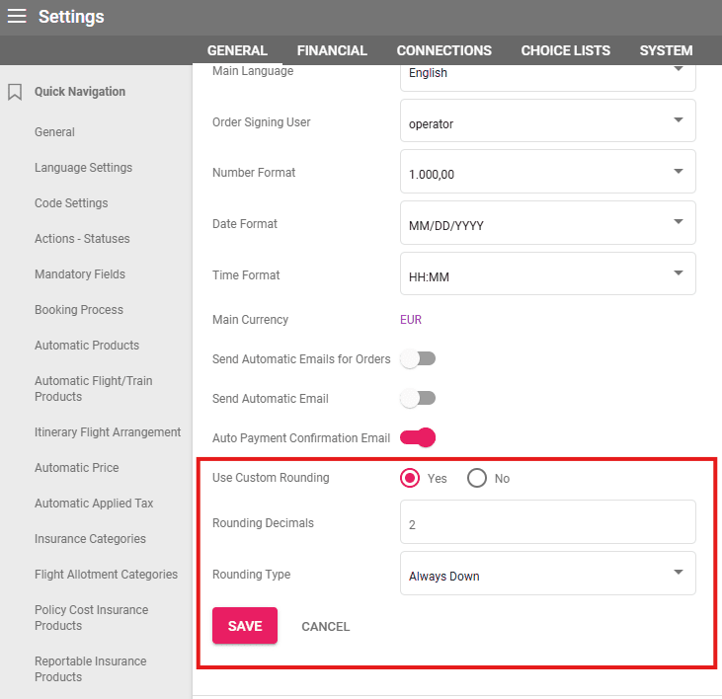The width and height of the screenshot is (722, 699).
Task: Open the Order Signing User dropdown
Action: (548, 120)
